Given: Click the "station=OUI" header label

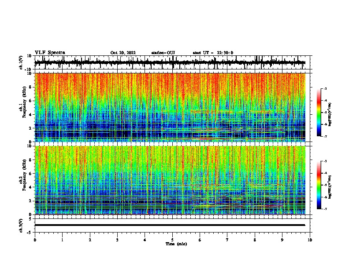Looking at the screenshot, I should tap(163, 53).
